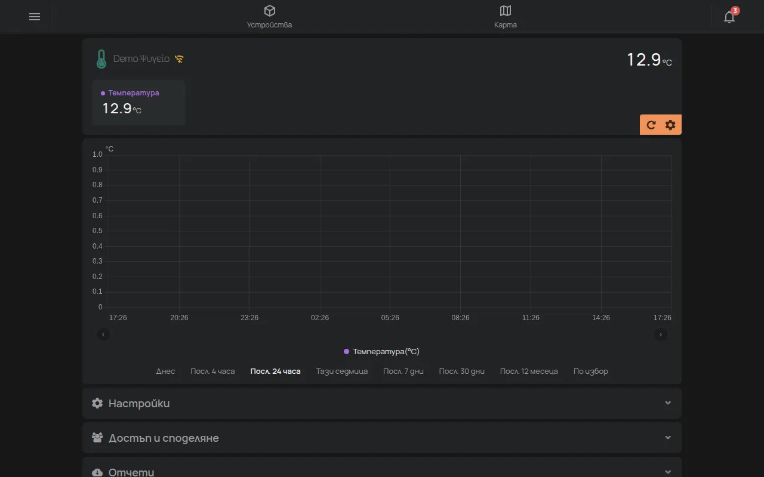Click the large 12.9 °C reading at right
Image resolution: width=764 pixels, height=477 pixels.
point(649,60)
